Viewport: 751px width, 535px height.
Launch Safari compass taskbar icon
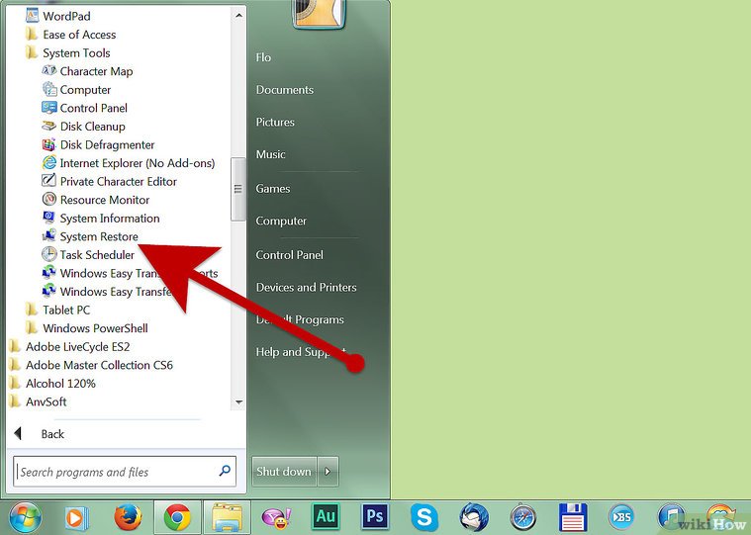click(523, 517)
